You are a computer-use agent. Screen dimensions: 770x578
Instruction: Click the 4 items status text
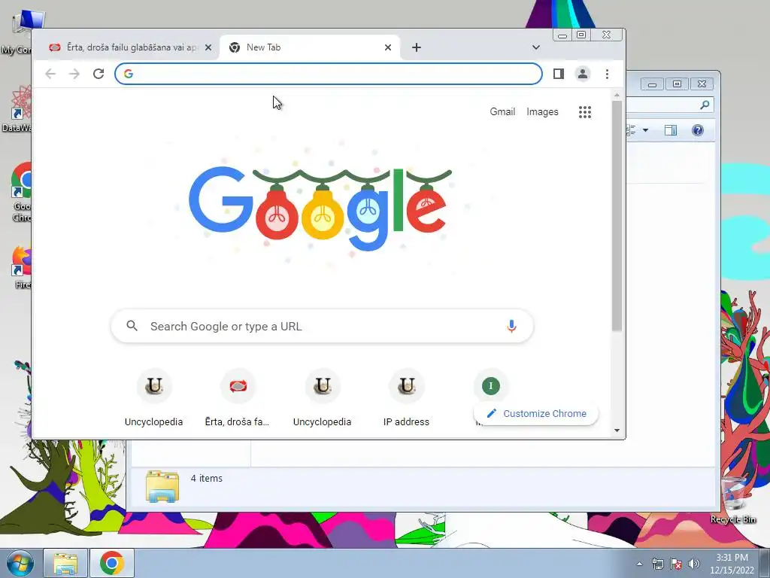pyautogui.click(x=206, y=479)
